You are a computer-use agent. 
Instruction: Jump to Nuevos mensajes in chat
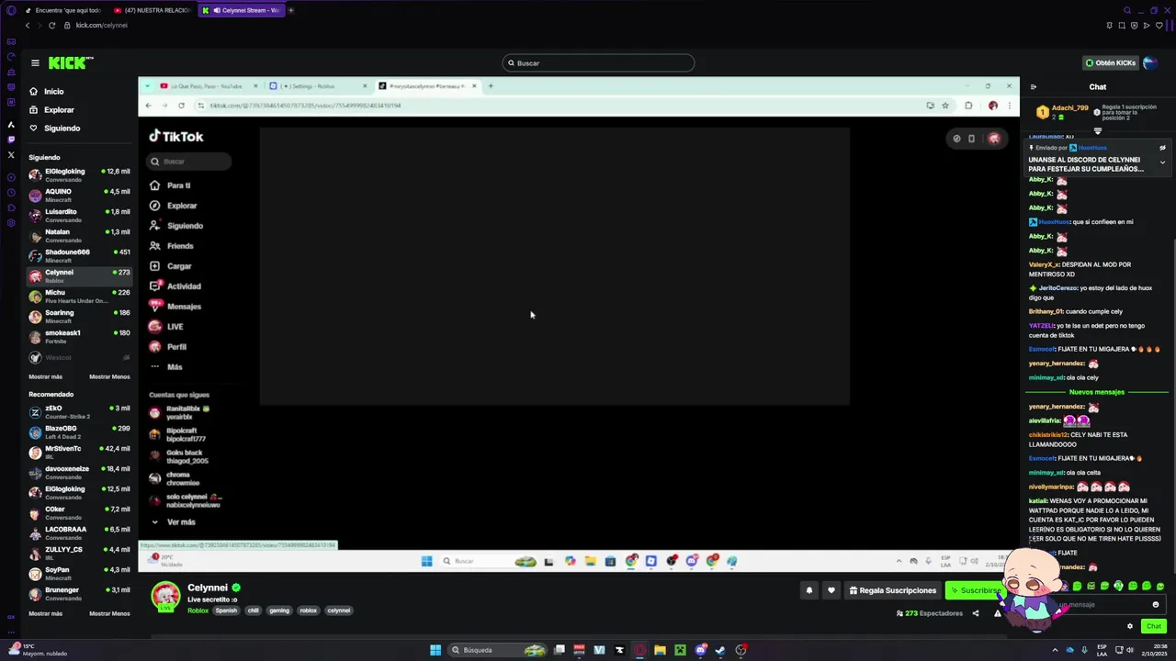click(1097, 392)
